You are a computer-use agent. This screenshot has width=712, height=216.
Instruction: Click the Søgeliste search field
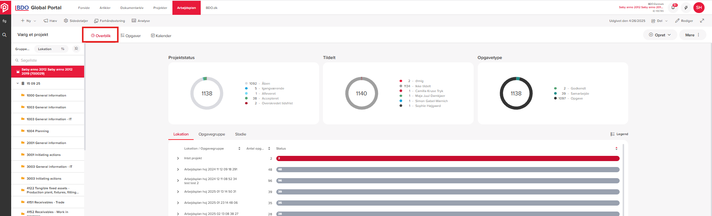pyautogui.click(x=48, y=60)
